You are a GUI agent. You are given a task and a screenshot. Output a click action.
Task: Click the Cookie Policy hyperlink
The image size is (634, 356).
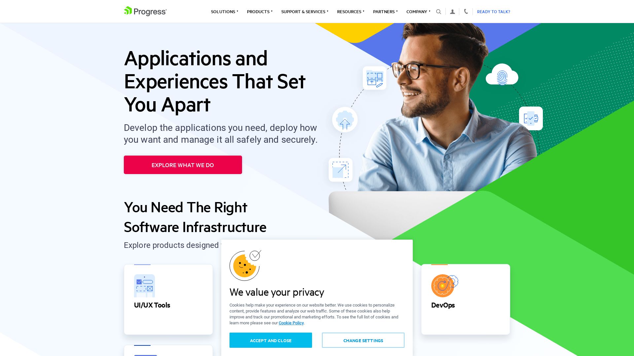point(291,322)
